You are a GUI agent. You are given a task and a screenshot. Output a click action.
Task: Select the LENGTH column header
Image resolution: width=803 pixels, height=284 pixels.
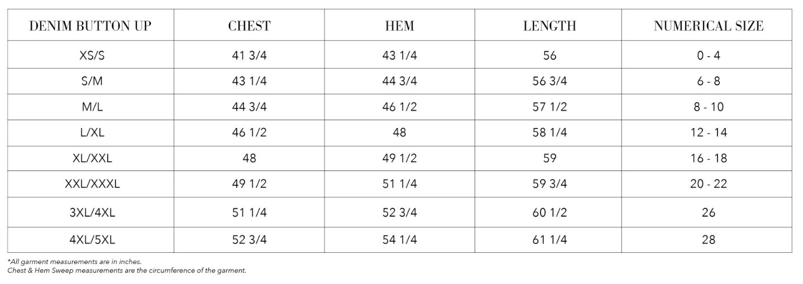[549, 26]
